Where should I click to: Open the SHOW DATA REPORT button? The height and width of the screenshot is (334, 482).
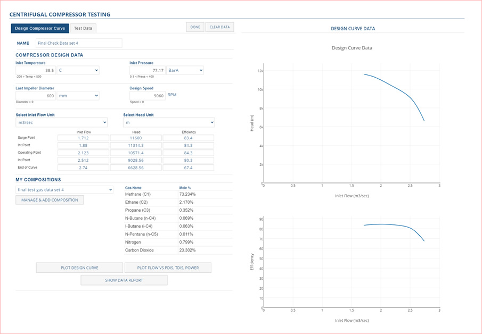(x=124, y=280)
